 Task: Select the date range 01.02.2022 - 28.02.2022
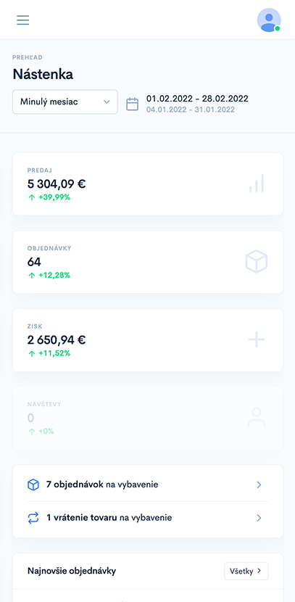(x=197, y=99)
